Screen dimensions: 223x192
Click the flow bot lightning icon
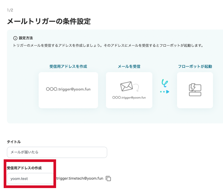(195, 90)
